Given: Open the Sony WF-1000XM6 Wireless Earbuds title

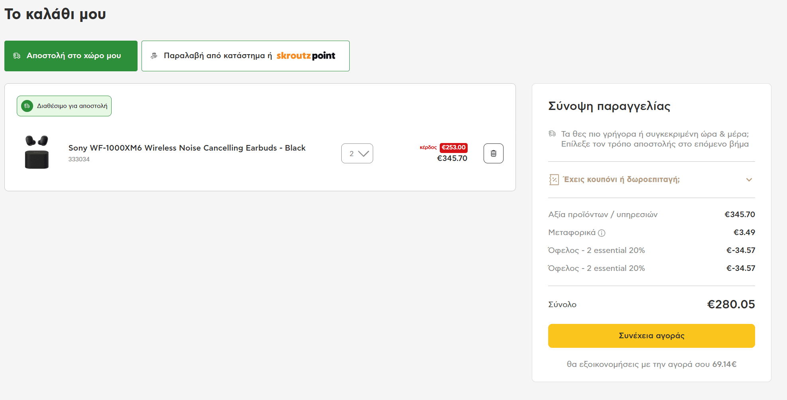Looking at the screenshot, I should point(187,148).
